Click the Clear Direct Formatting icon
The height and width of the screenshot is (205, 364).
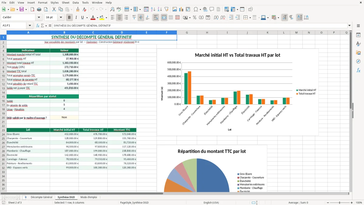coord(84,9)
